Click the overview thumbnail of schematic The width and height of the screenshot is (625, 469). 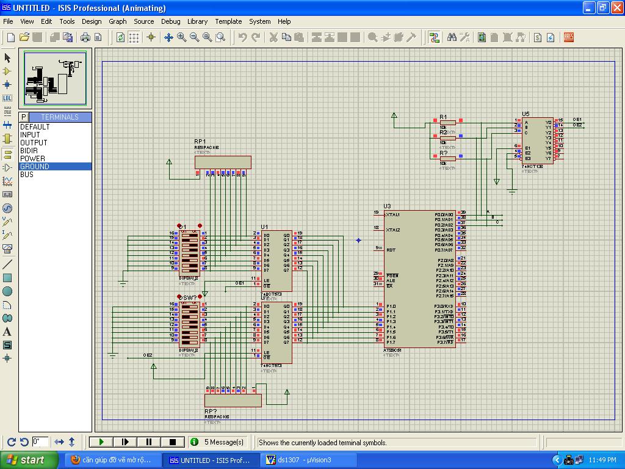click(55, 78)
